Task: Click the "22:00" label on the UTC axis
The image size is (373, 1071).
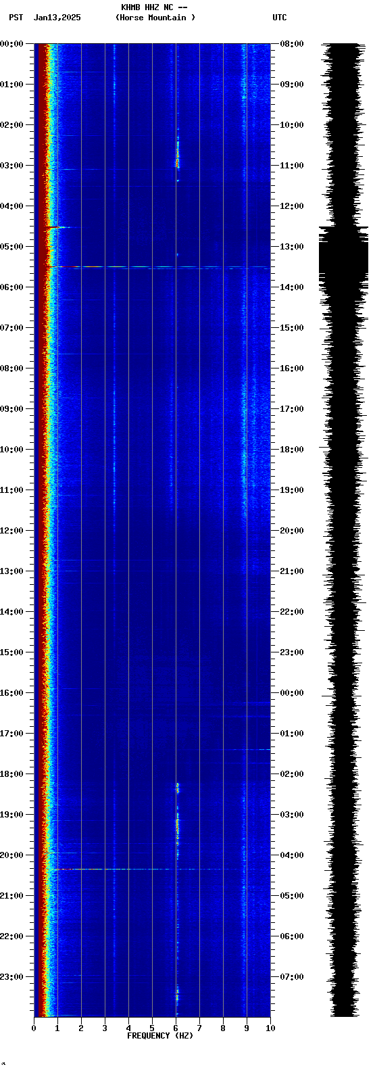Action: [x=292, y=612]
